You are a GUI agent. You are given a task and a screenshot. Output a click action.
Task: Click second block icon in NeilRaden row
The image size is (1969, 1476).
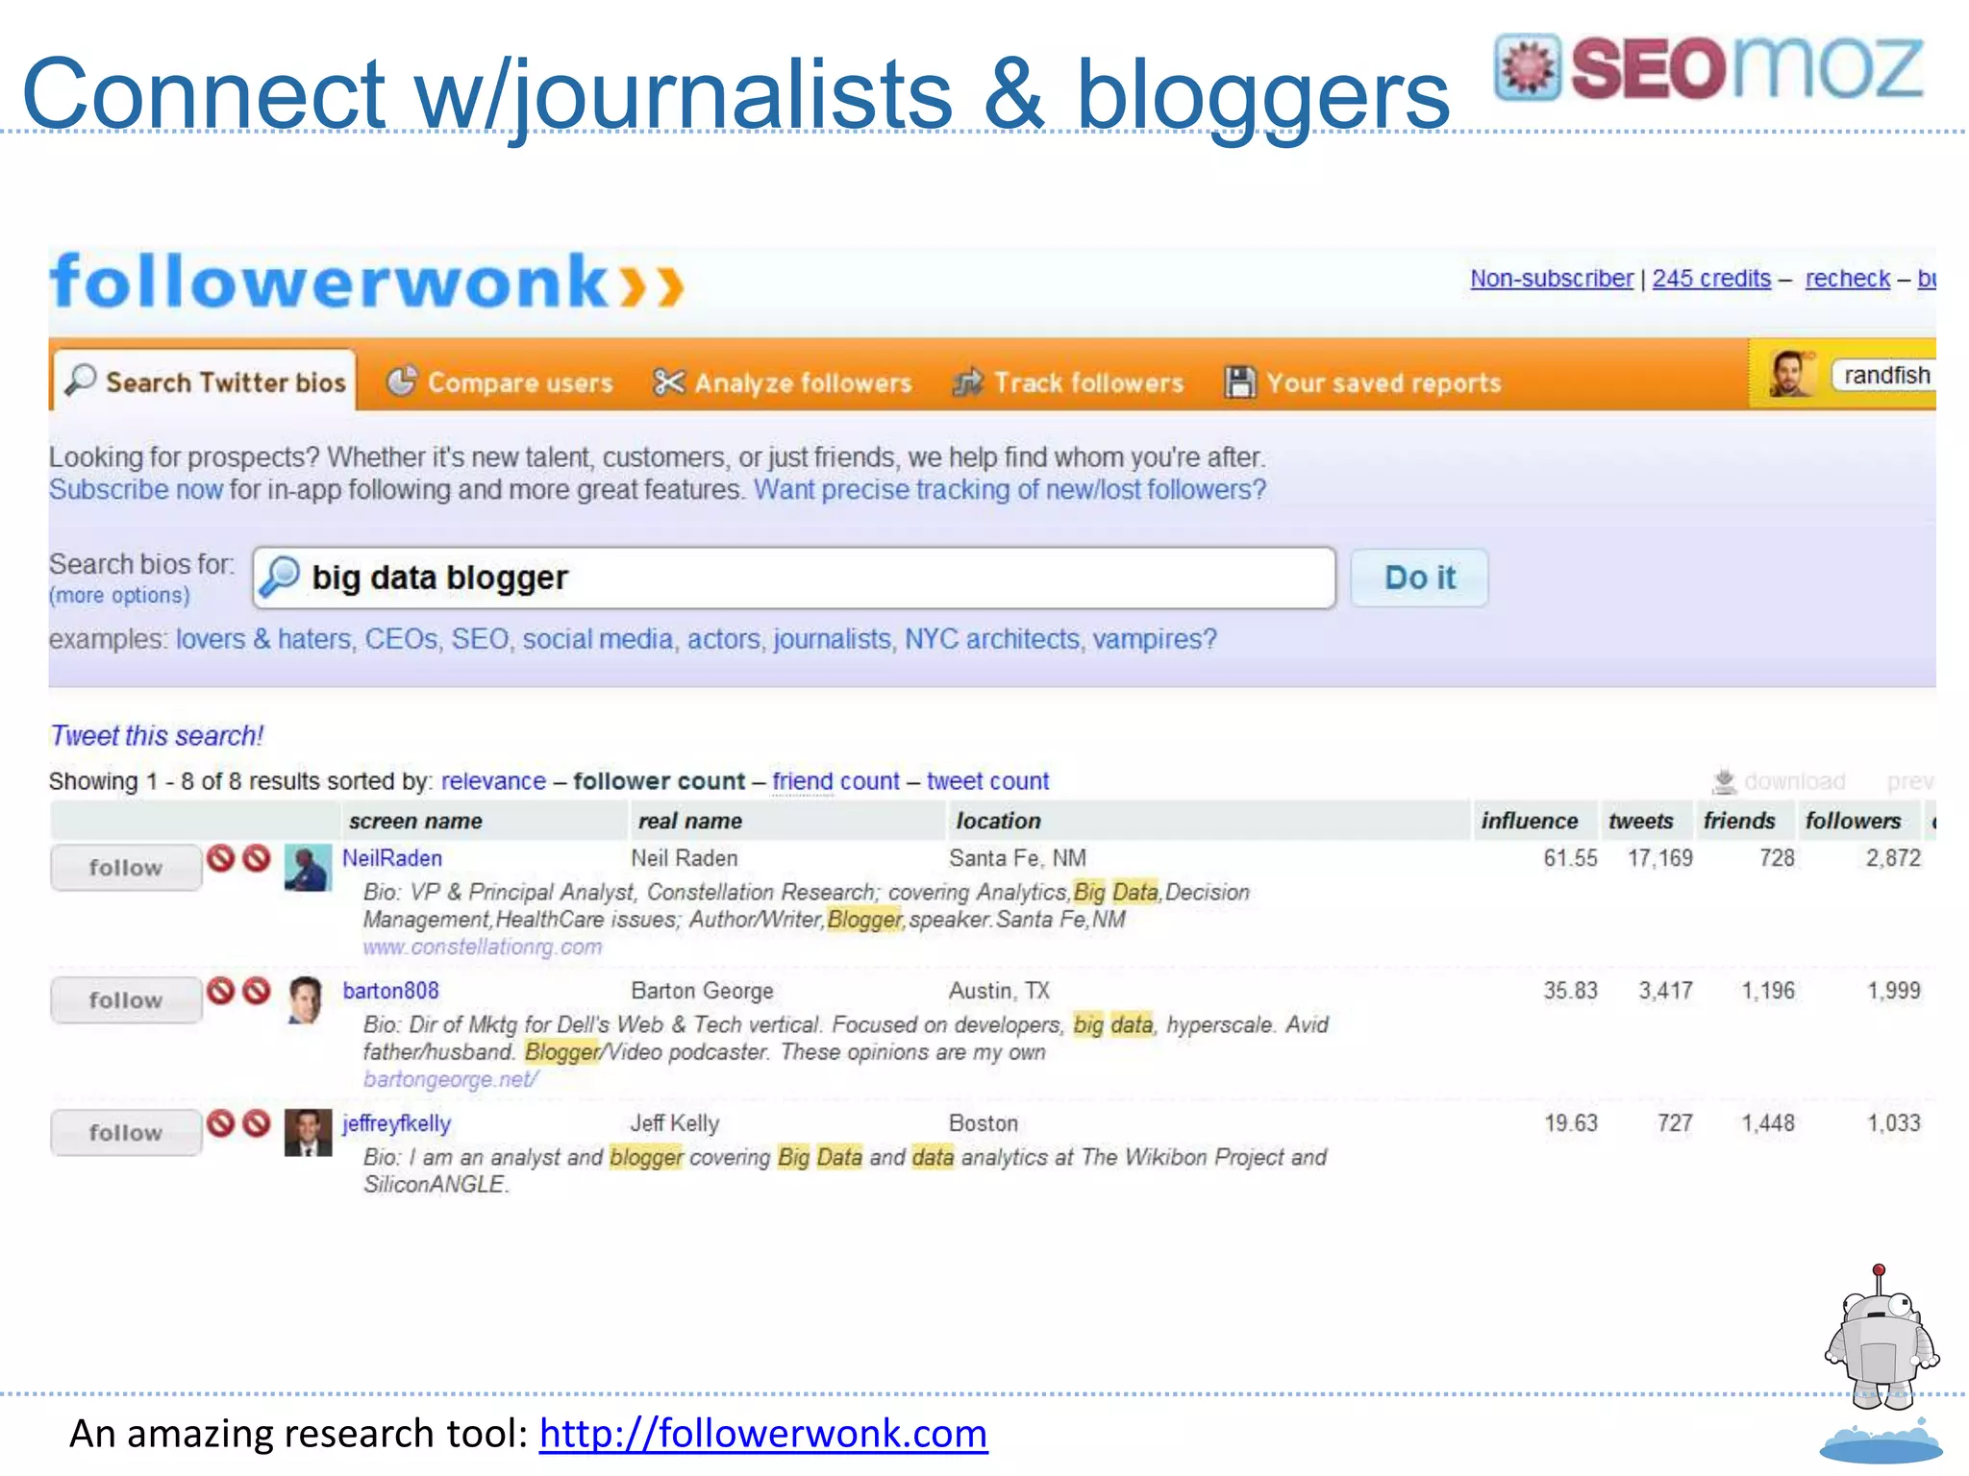[257, 857]
